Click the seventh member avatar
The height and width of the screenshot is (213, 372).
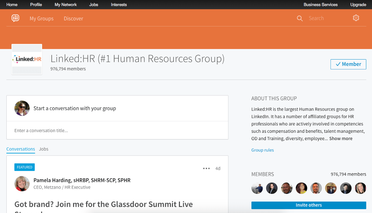click(x=346, y=188)
